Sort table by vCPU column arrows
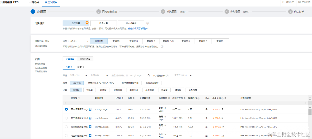This screenshot has height=139, width=312. [x=122, y=98]
